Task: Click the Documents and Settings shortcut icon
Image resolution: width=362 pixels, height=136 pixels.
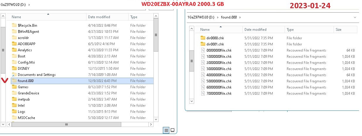Action: click(x=14, y=75)
